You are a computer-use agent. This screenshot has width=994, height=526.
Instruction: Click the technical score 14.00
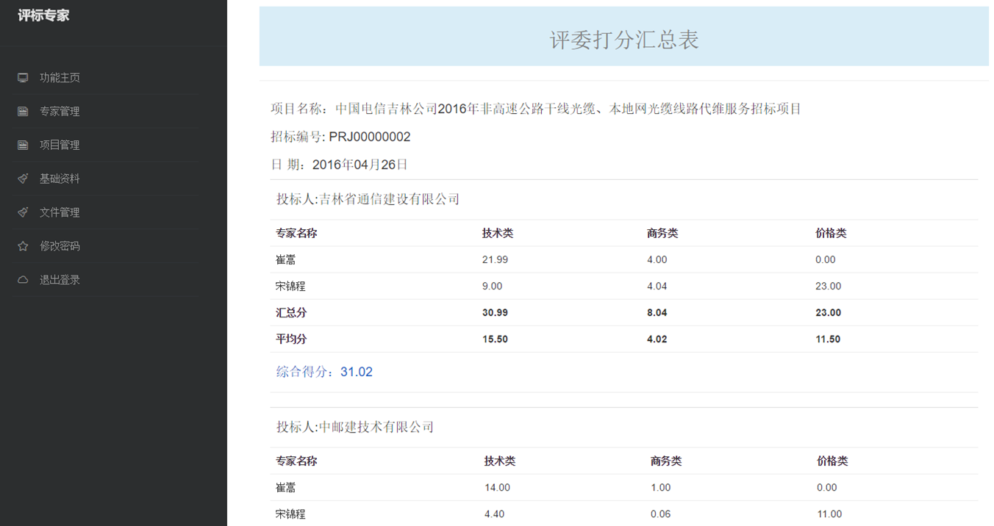497,488
